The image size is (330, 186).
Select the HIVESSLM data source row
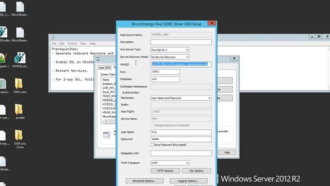(x=109, y=108)
